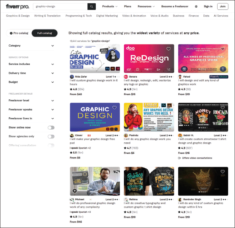Favorite Nida Zafar's gig heart icon

pos(115,49)
